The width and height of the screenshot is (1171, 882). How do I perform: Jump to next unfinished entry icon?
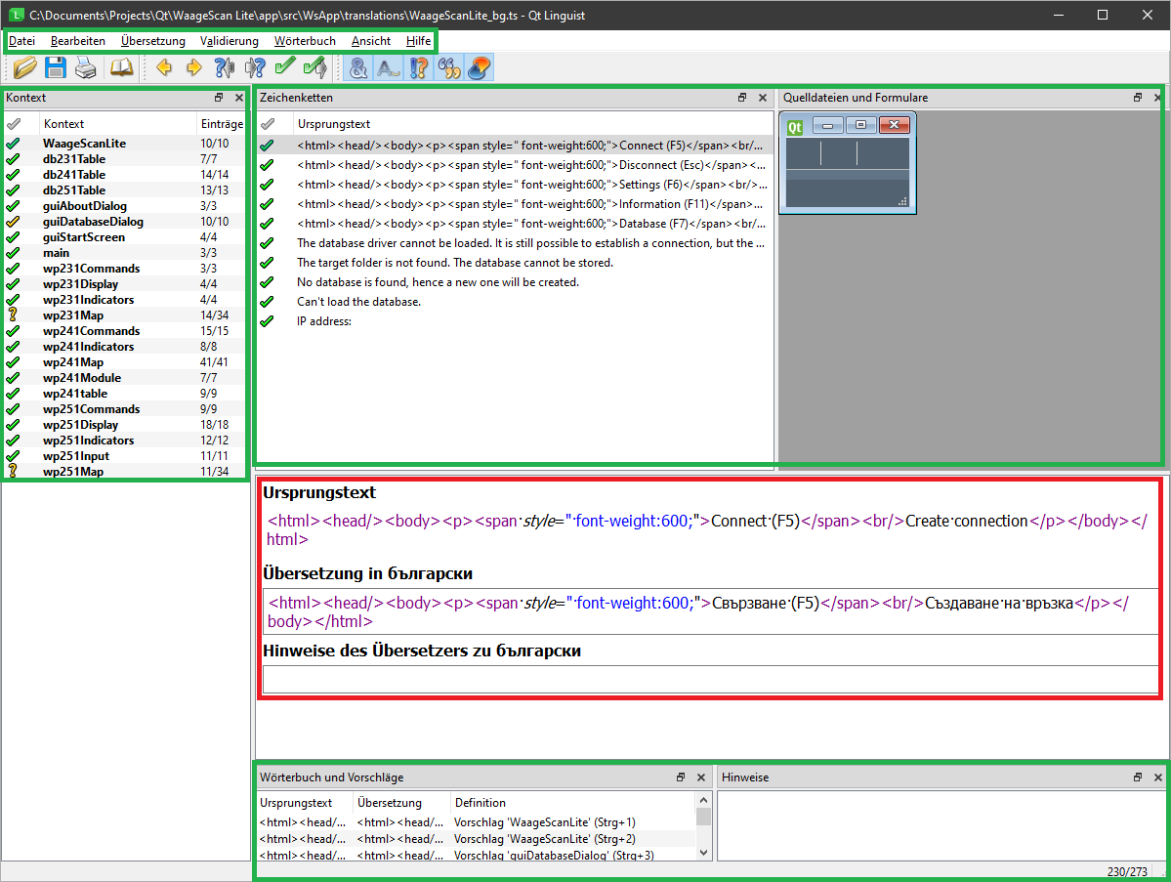[255, 68]
